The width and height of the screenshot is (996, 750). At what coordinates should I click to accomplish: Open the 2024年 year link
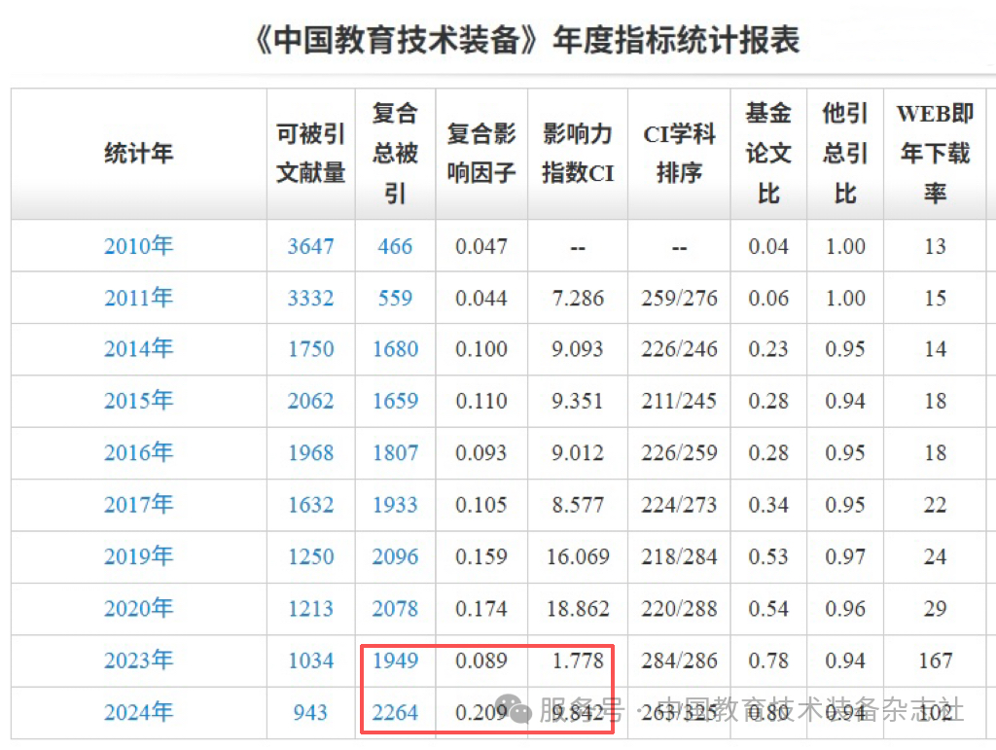[138, 712]
